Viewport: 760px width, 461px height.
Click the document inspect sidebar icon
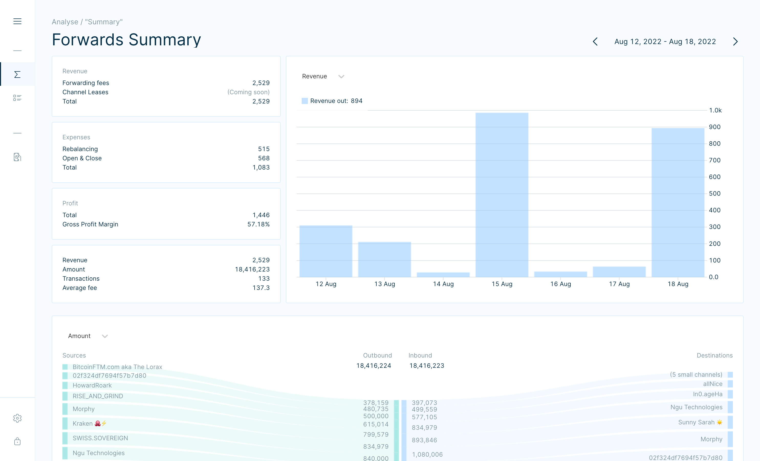(17, 157)
